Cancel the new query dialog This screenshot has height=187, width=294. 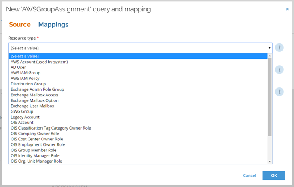point(249,176)
